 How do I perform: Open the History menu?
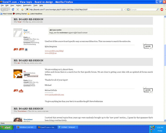[x=19, y=5]
